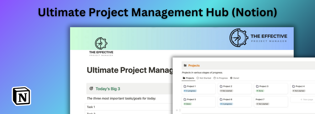This screenshot has height=114, width=315.
Task: Open the Project 1 card
Action: [198, 89]
